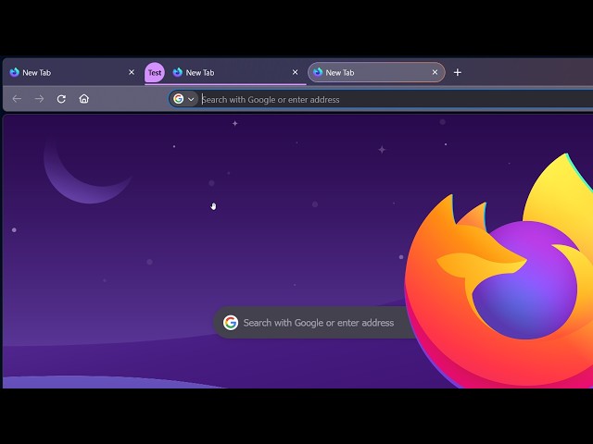
Task: Click the Firefox icon on third tab
Action: 318,72
